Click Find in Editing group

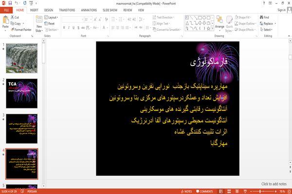264,18
